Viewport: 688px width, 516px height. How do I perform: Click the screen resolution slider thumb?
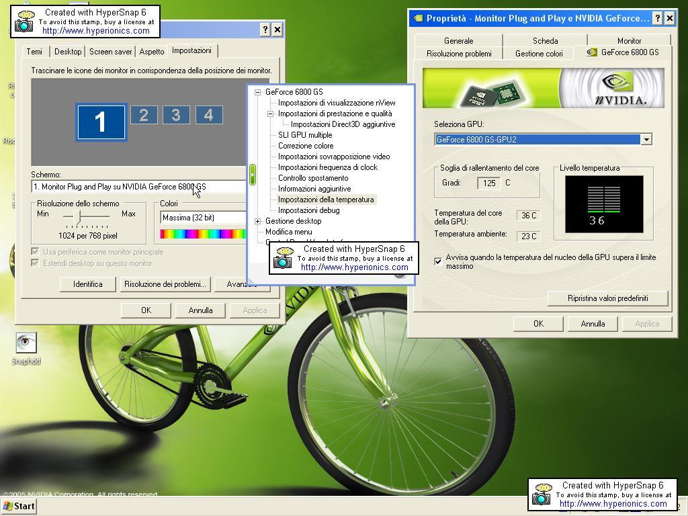click(x=77, y=217)
